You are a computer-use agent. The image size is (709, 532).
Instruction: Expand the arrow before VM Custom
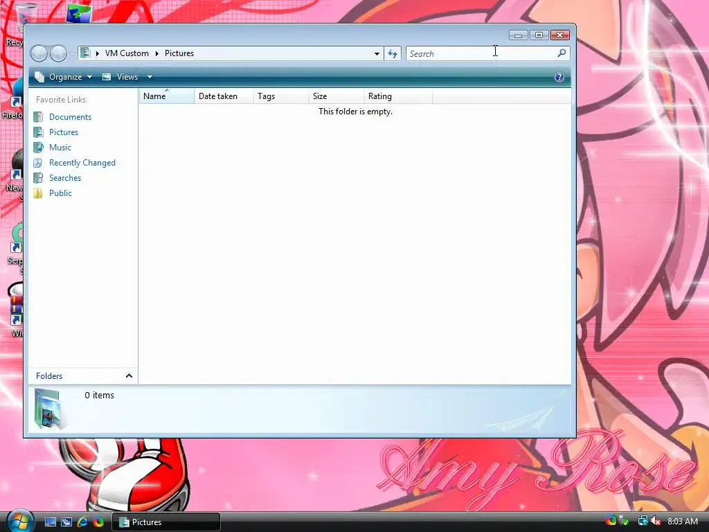(x=97, y=53)
